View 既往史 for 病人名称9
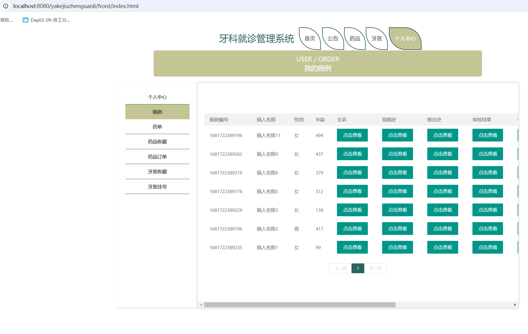The height and width of the screenshot is (334, 528). click(443, 154)
